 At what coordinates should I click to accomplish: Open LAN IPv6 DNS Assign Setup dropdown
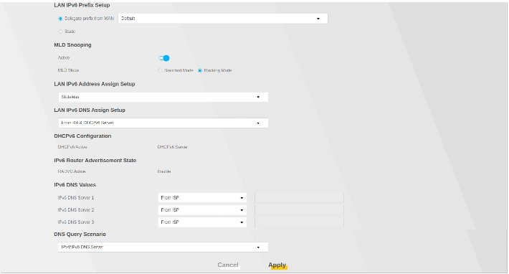tap(163, 123)
